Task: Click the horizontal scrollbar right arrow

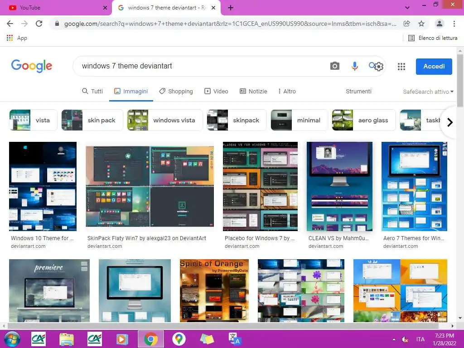Action: pos(452,326)
